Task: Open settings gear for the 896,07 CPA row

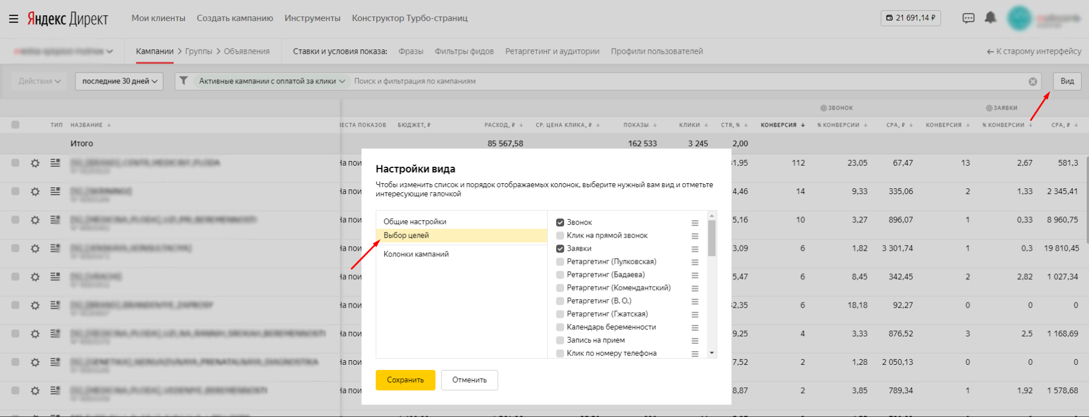Action: 35,220
